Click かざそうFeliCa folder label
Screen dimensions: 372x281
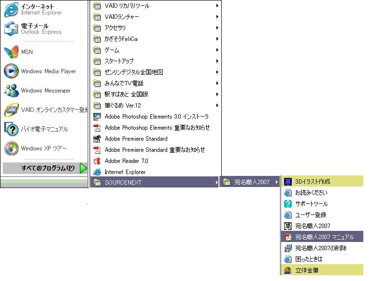[121, 39]
